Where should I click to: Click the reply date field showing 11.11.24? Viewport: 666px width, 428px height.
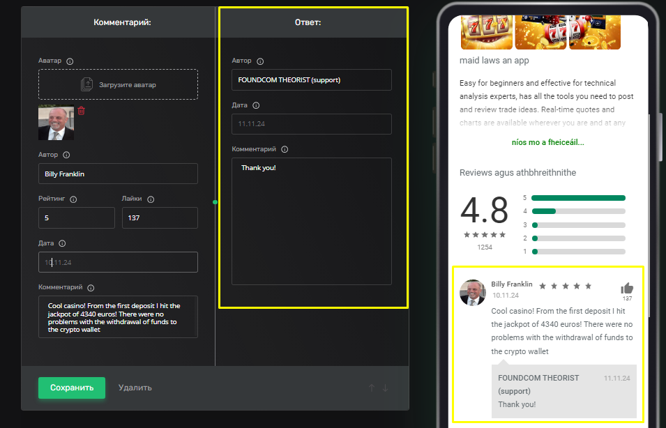pyautogui.click(x=311, y=124)
